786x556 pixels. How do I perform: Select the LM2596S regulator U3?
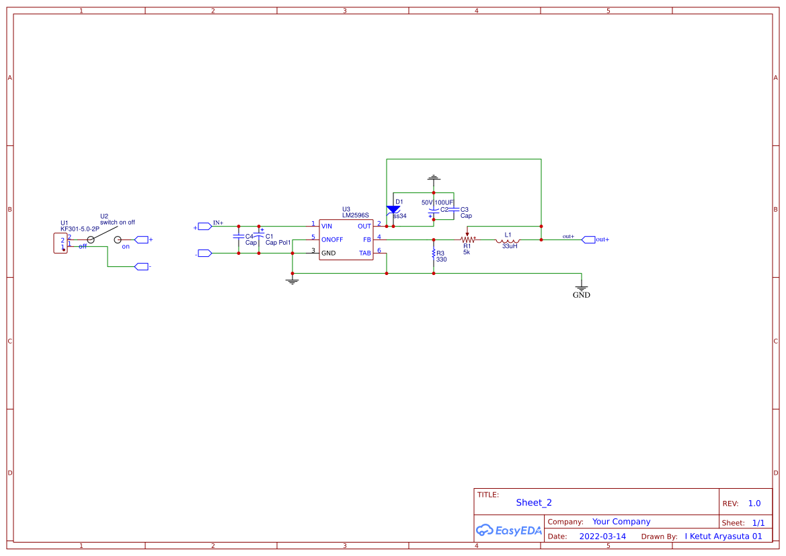(x=346, y=239)
